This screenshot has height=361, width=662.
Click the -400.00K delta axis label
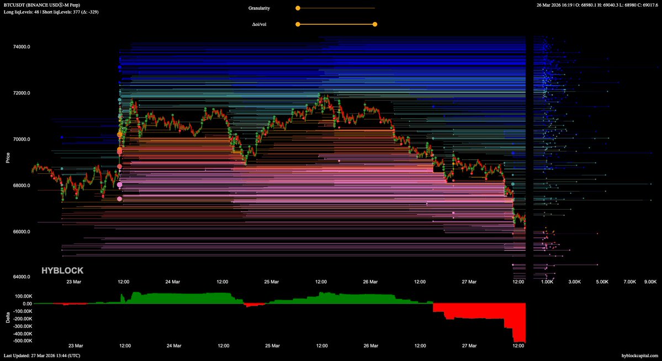pyautogui.click(x=23, y=333)
